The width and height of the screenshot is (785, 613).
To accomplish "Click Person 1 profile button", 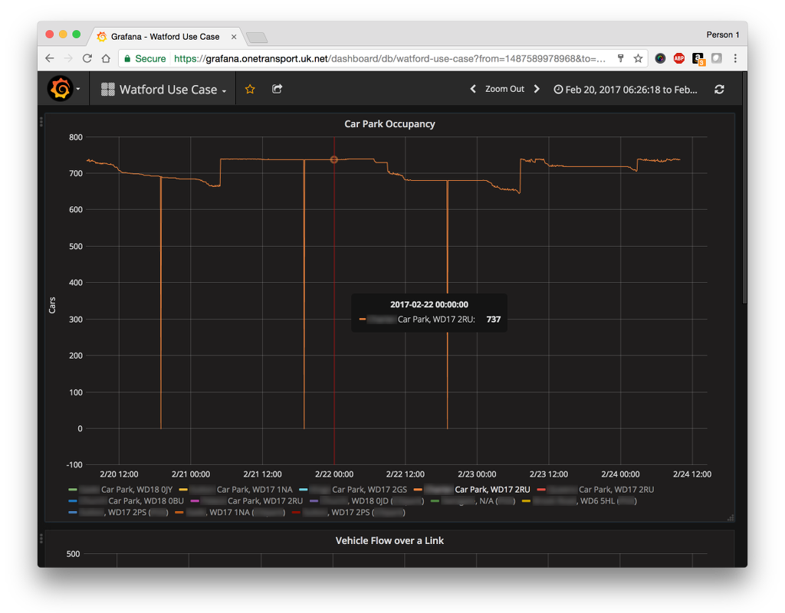I will [722, 34].
